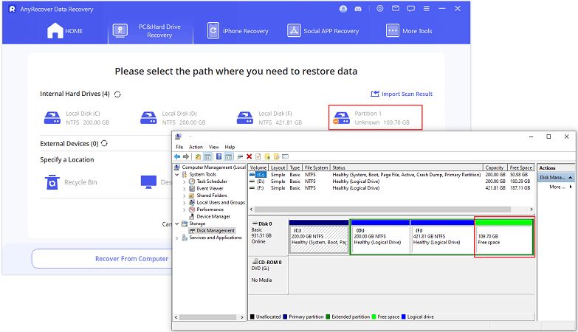578x332 pixels.
Task: Click the red X delete toolbar icon
Action: [250, 156]
